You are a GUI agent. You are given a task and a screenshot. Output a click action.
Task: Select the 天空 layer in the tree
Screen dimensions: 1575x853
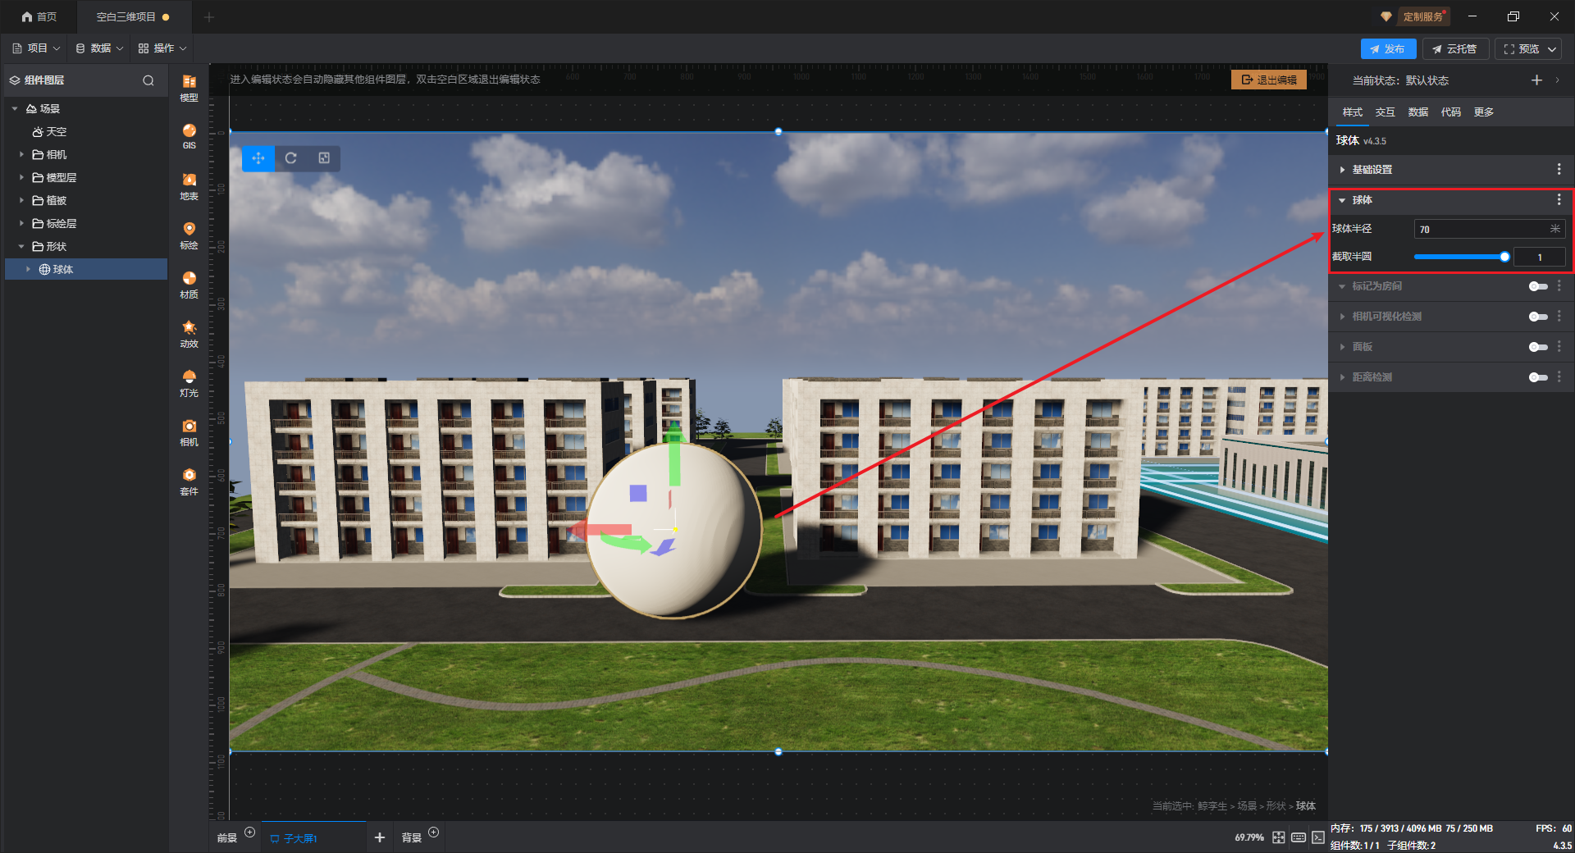[x=86, y=131]
